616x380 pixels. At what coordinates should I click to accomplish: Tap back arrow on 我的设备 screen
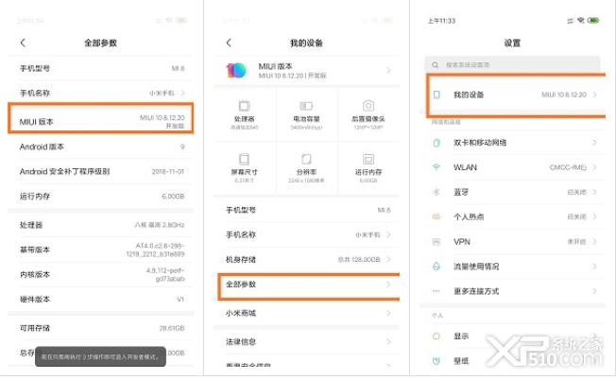[x=229, y=43]
